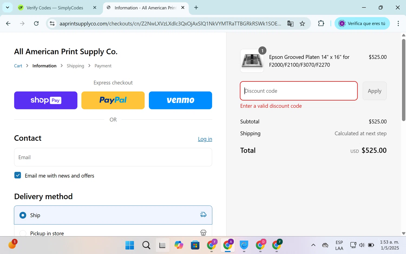Switch to the Verify Codes — SimplyCodes tab
The image size is (406, 254).
point(55,8)
